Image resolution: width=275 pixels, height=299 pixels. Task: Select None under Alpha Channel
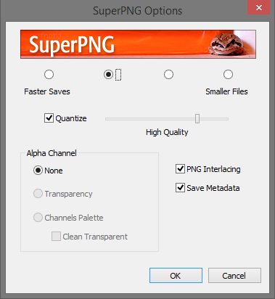(38, 171)
